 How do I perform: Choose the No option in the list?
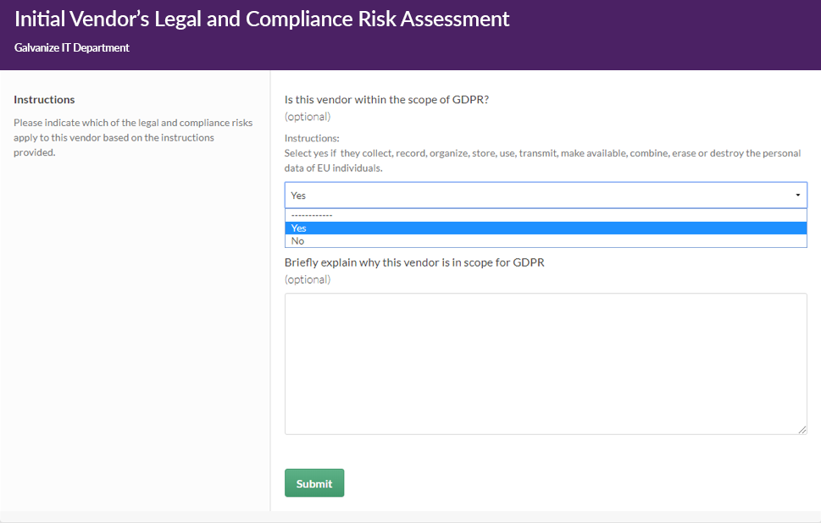coord(546,241)
